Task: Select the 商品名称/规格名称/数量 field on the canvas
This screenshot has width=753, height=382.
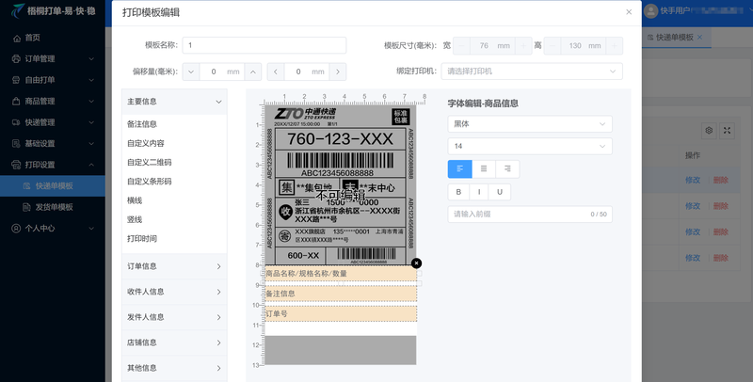Action: point(341,274)
